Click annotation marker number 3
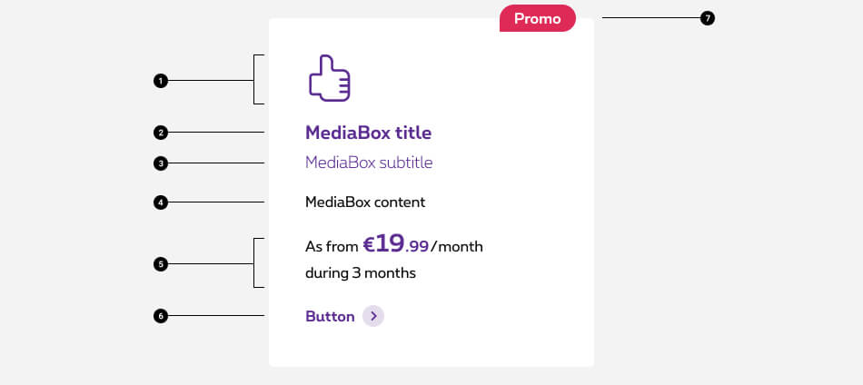 pos(160,163)
